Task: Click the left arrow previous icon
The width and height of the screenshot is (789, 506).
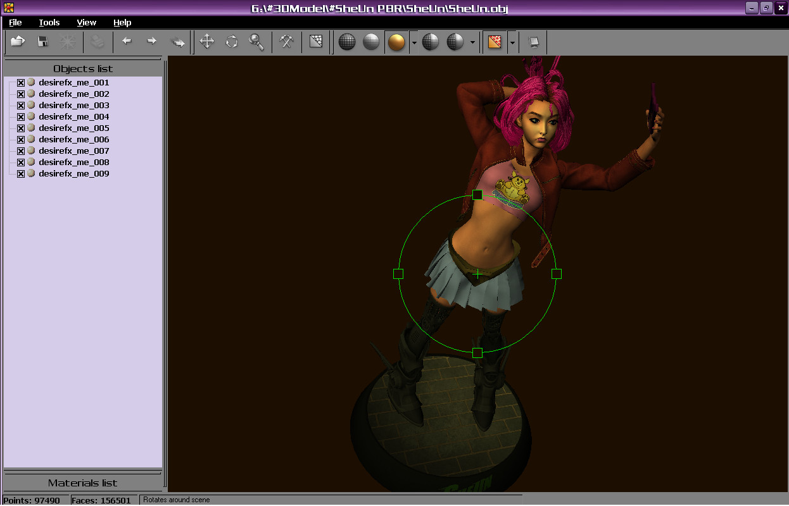Action: tap(127, 42)
